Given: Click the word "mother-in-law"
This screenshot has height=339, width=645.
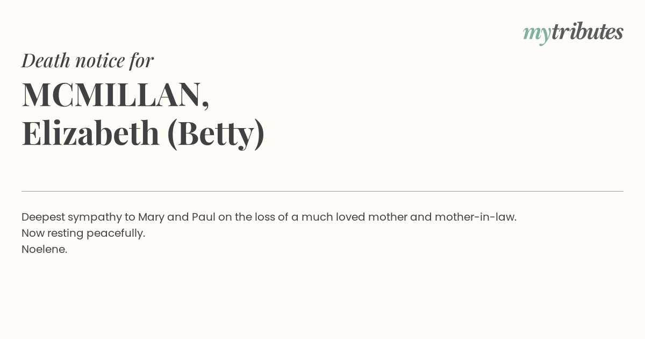Looking at the screenshot, I should 474,217.
